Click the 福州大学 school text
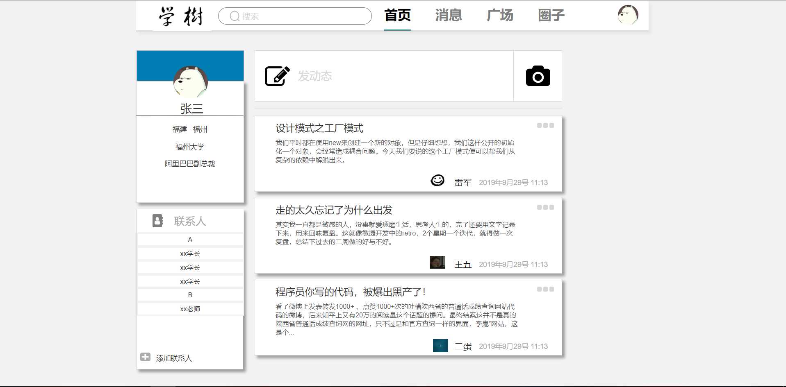 pos(190,147)
